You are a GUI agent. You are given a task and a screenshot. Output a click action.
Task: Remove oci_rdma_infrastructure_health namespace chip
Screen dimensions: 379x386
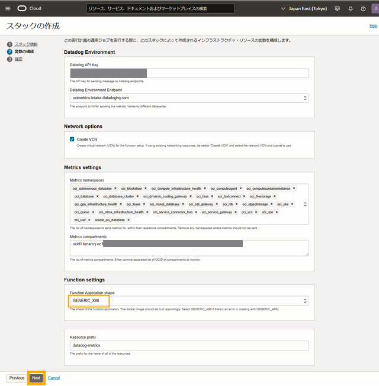click(x=147, y=212)
